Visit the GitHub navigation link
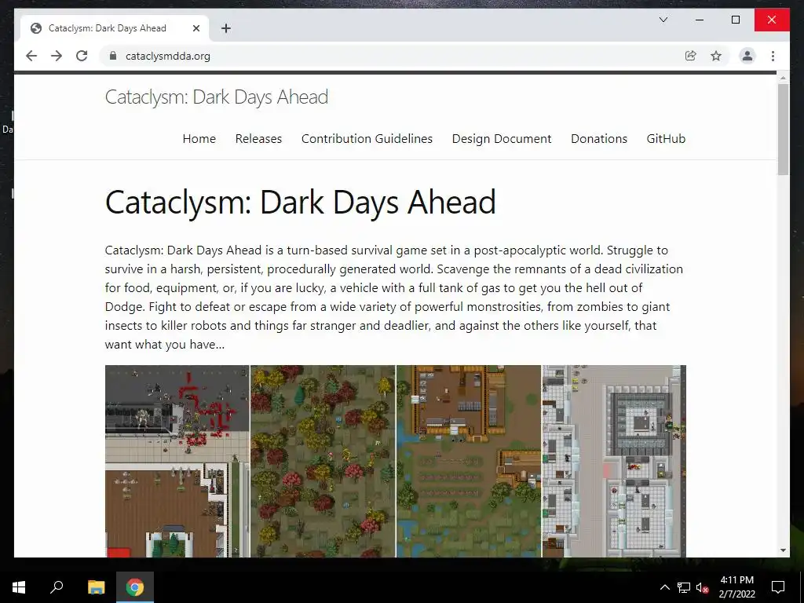Viewport: 804px width, 603px height. tap(666, 139)
